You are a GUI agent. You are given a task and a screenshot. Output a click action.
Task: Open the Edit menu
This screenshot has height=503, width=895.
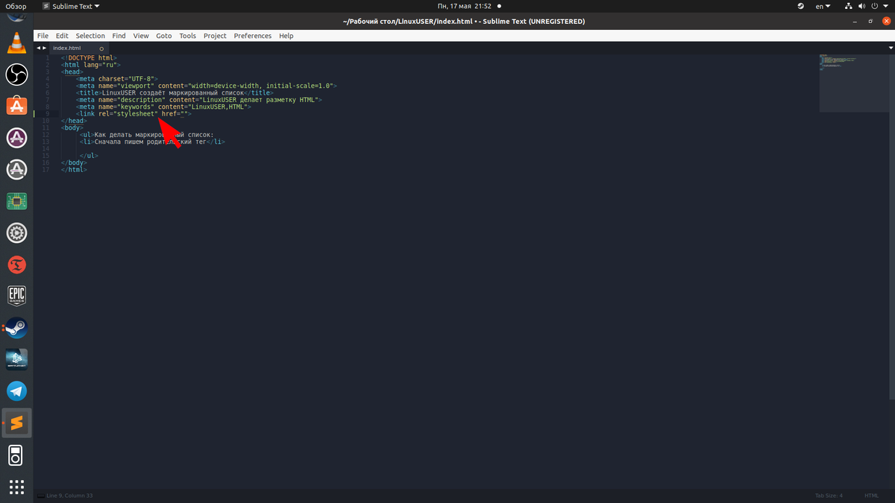click(x=62, y=36)
